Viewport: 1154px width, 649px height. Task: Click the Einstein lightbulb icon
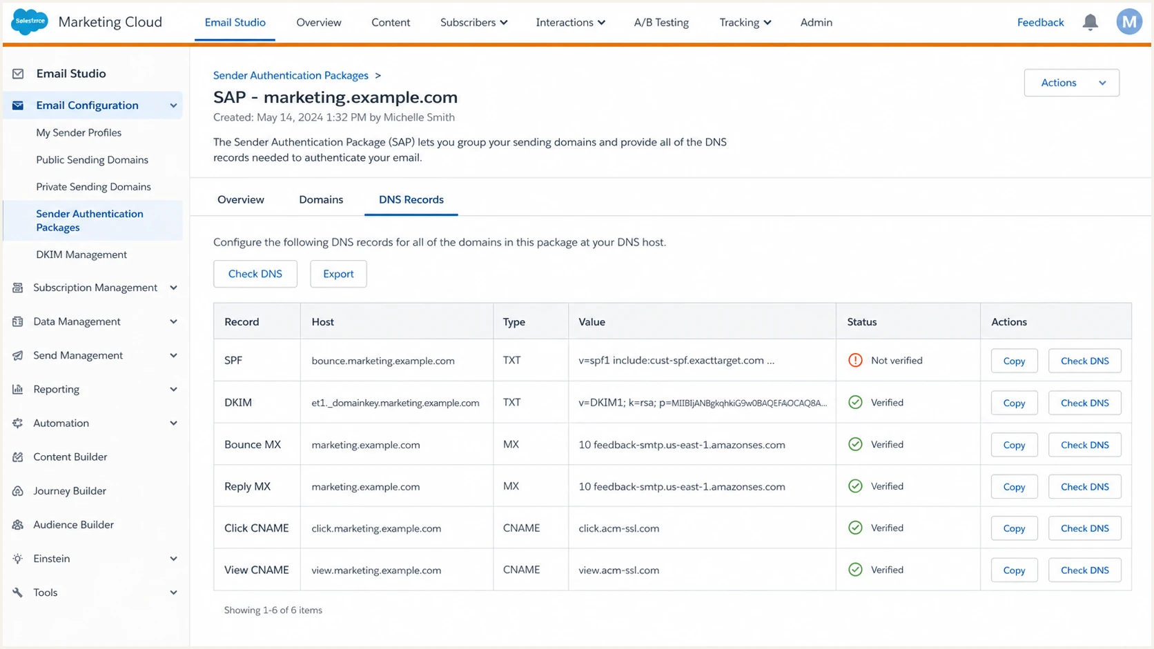tap(18, 559)
